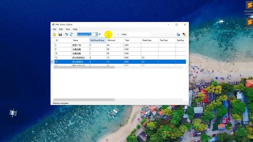
Task: Click the MinLevel column header
Action: tap(115, 40)
